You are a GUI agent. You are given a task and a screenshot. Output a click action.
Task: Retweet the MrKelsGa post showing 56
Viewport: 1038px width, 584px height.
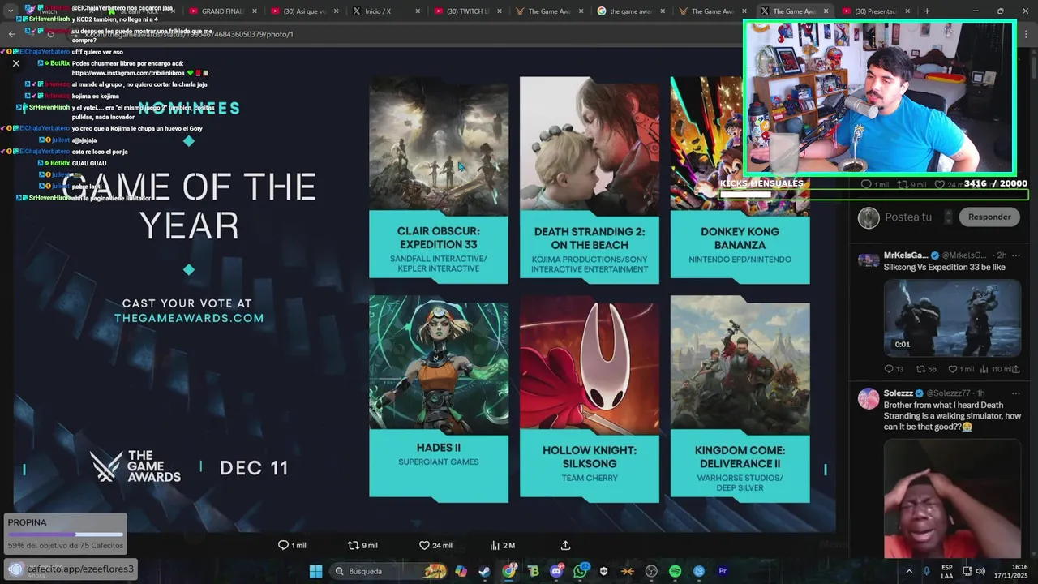[926, 369]
